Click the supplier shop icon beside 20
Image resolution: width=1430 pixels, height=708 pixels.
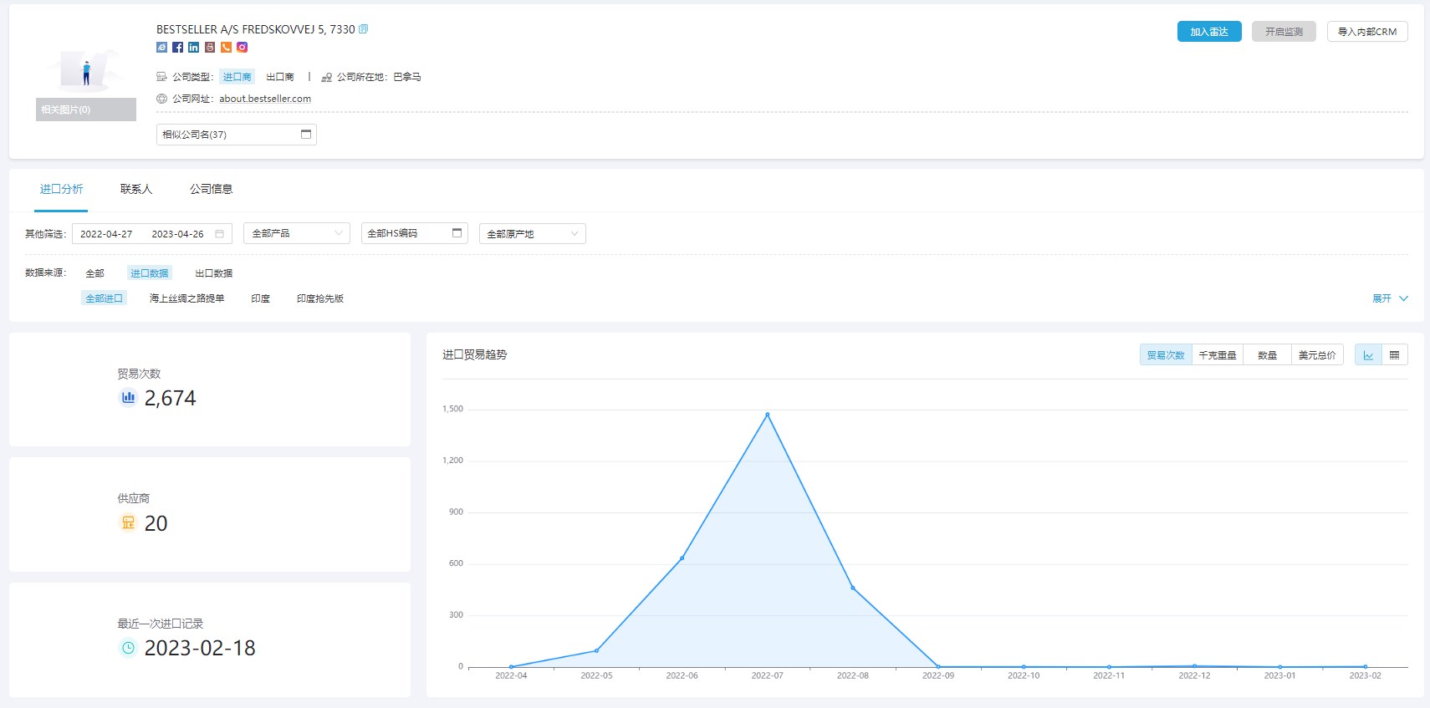[x=128, y=523]
